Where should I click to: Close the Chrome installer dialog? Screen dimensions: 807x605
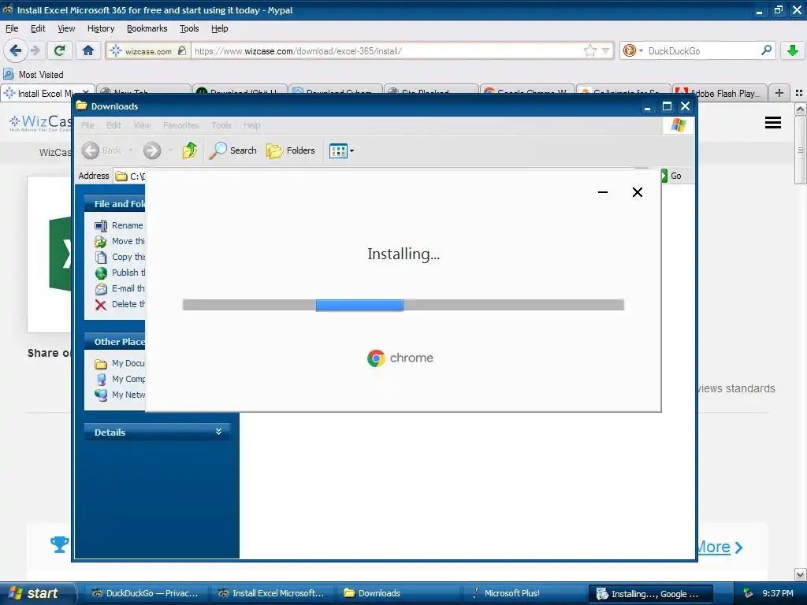(x=637, y=192)
